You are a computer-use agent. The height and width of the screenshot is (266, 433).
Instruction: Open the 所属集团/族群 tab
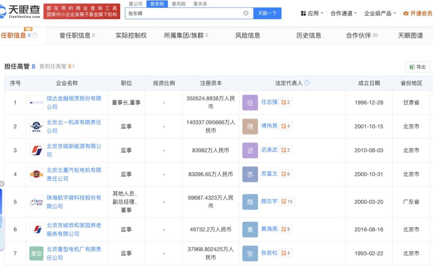pyautogui.click(x=185, y=35)
